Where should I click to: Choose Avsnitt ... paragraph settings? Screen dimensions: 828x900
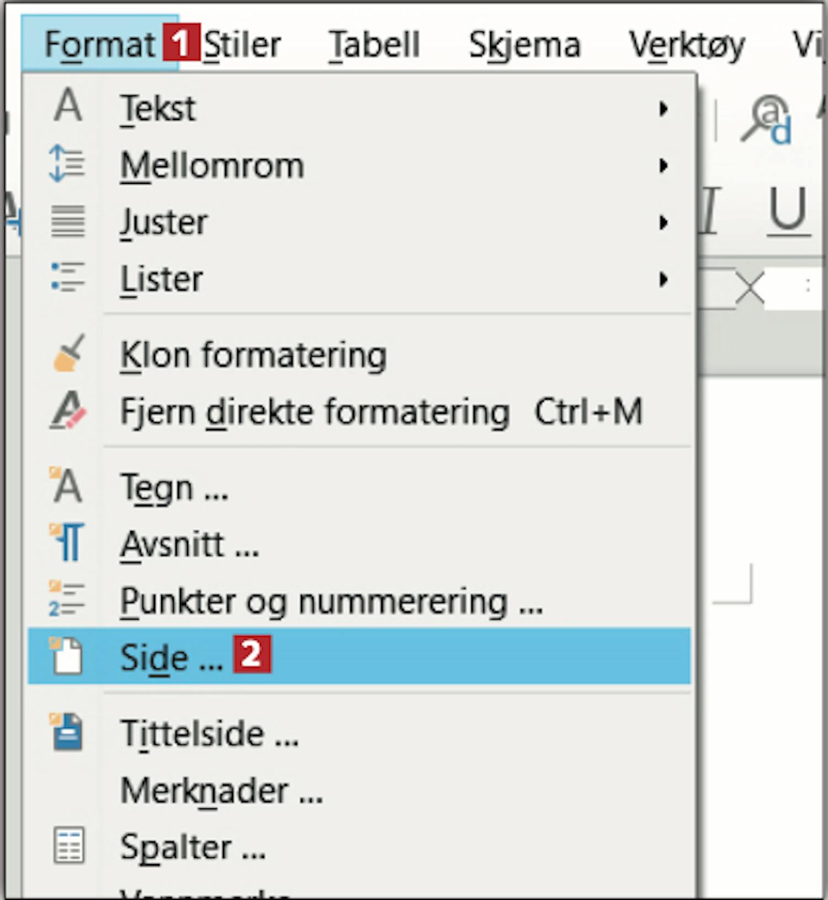click(x=189, y=545)
